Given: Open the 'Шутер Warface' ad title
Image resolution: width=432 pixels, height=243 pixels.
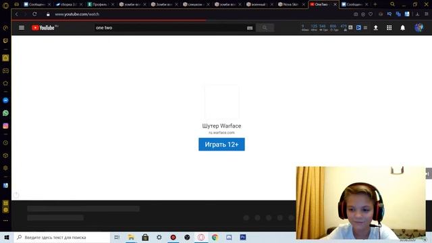Looking at the screenshot, I should [x=221, y=126].
